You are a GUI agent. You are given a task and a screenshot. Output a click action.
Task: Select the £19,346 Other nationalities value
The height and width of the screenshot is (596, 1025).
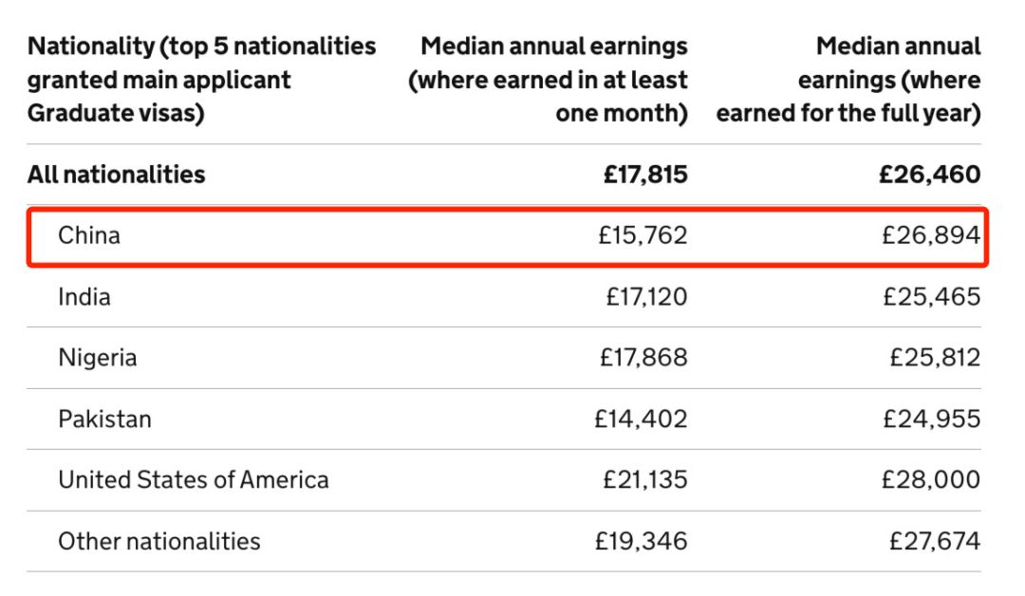pos(641,541)
